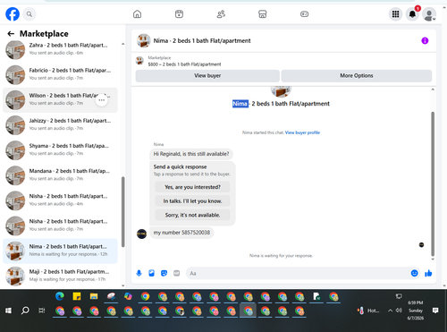Image resolution: width=447 pixels, height=332 pixels.
Task: Open the Facebook search box
Action: (x=30, y=14)
